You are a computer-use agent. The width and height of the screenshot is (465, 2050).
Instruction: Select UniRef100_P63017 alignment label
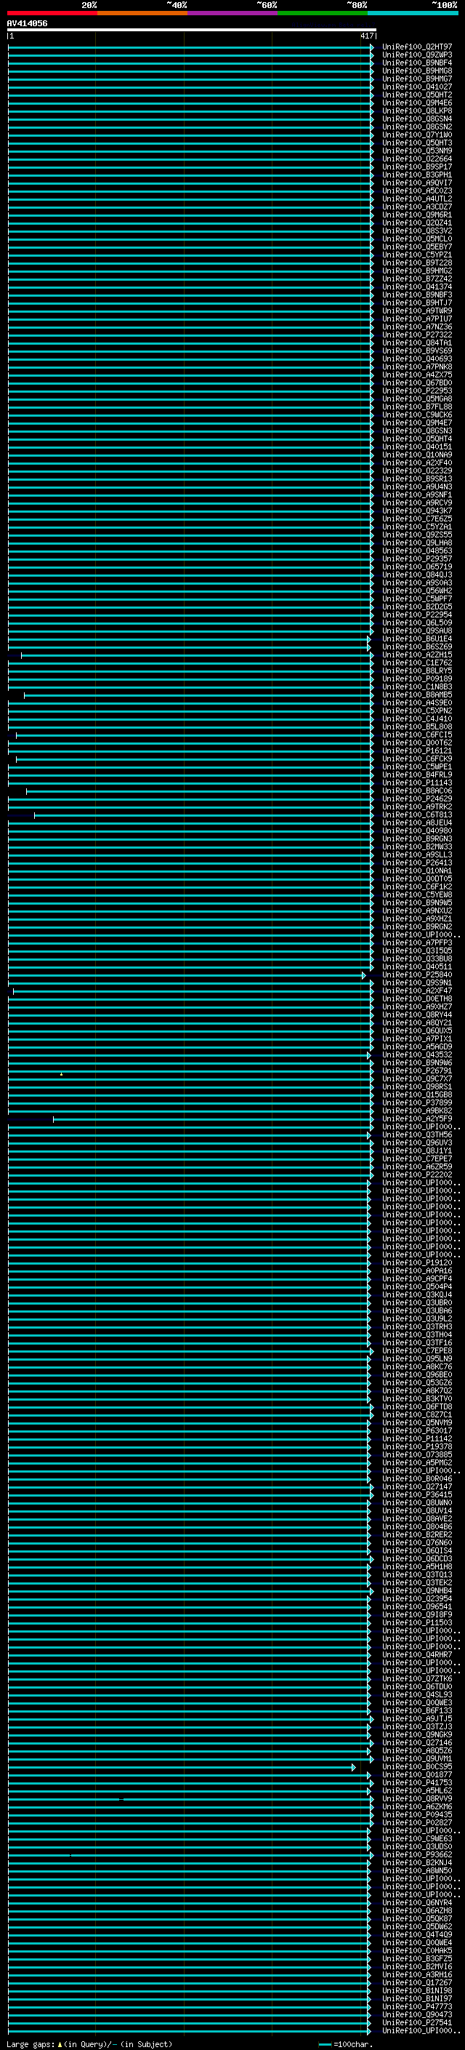pos(416,1430)
